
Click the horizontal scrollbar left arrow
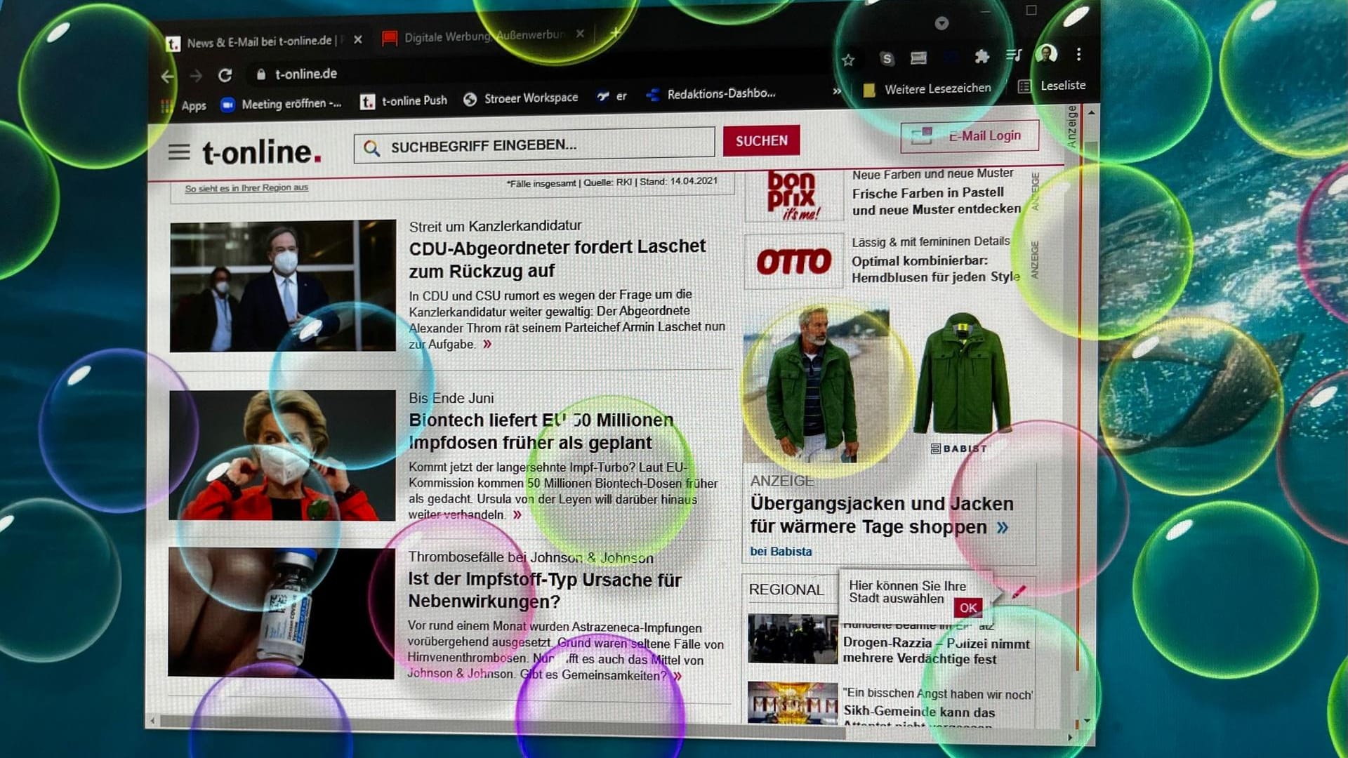[153, 721]
